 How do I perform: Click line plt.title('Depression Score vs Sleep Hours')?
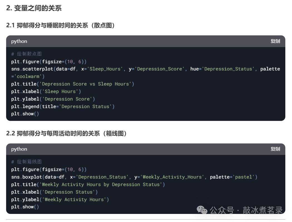(73, 84)
